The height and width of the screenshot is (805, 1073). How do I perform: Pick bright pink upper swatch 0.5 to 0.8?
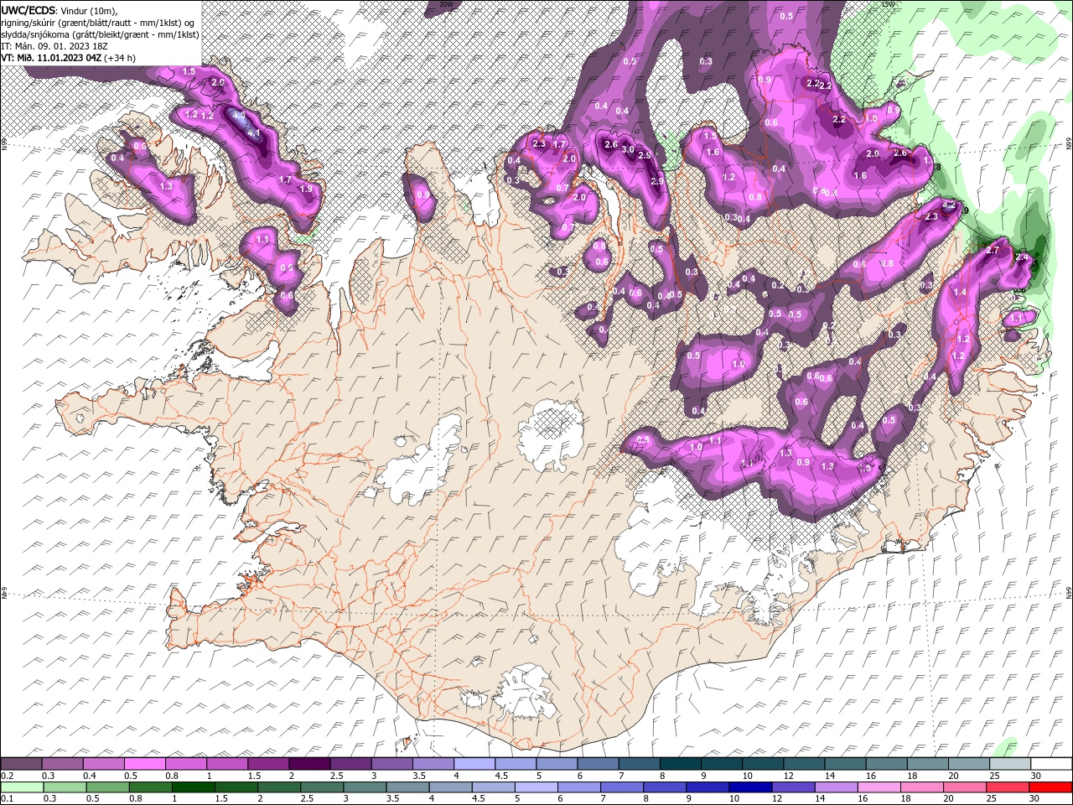144,764
